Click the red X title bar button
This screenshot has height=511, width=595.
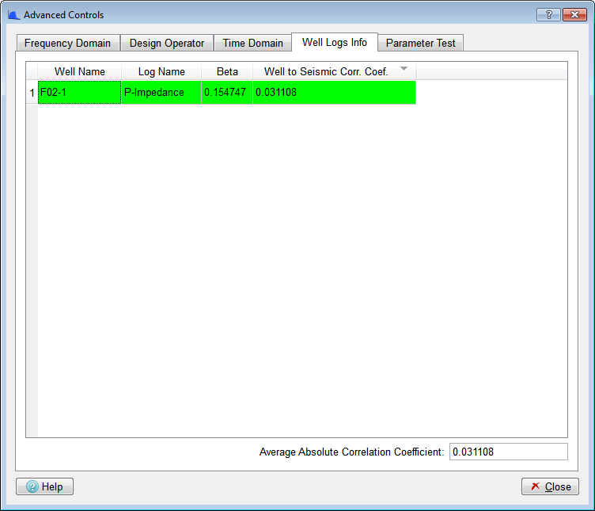(x=574, y=15)
